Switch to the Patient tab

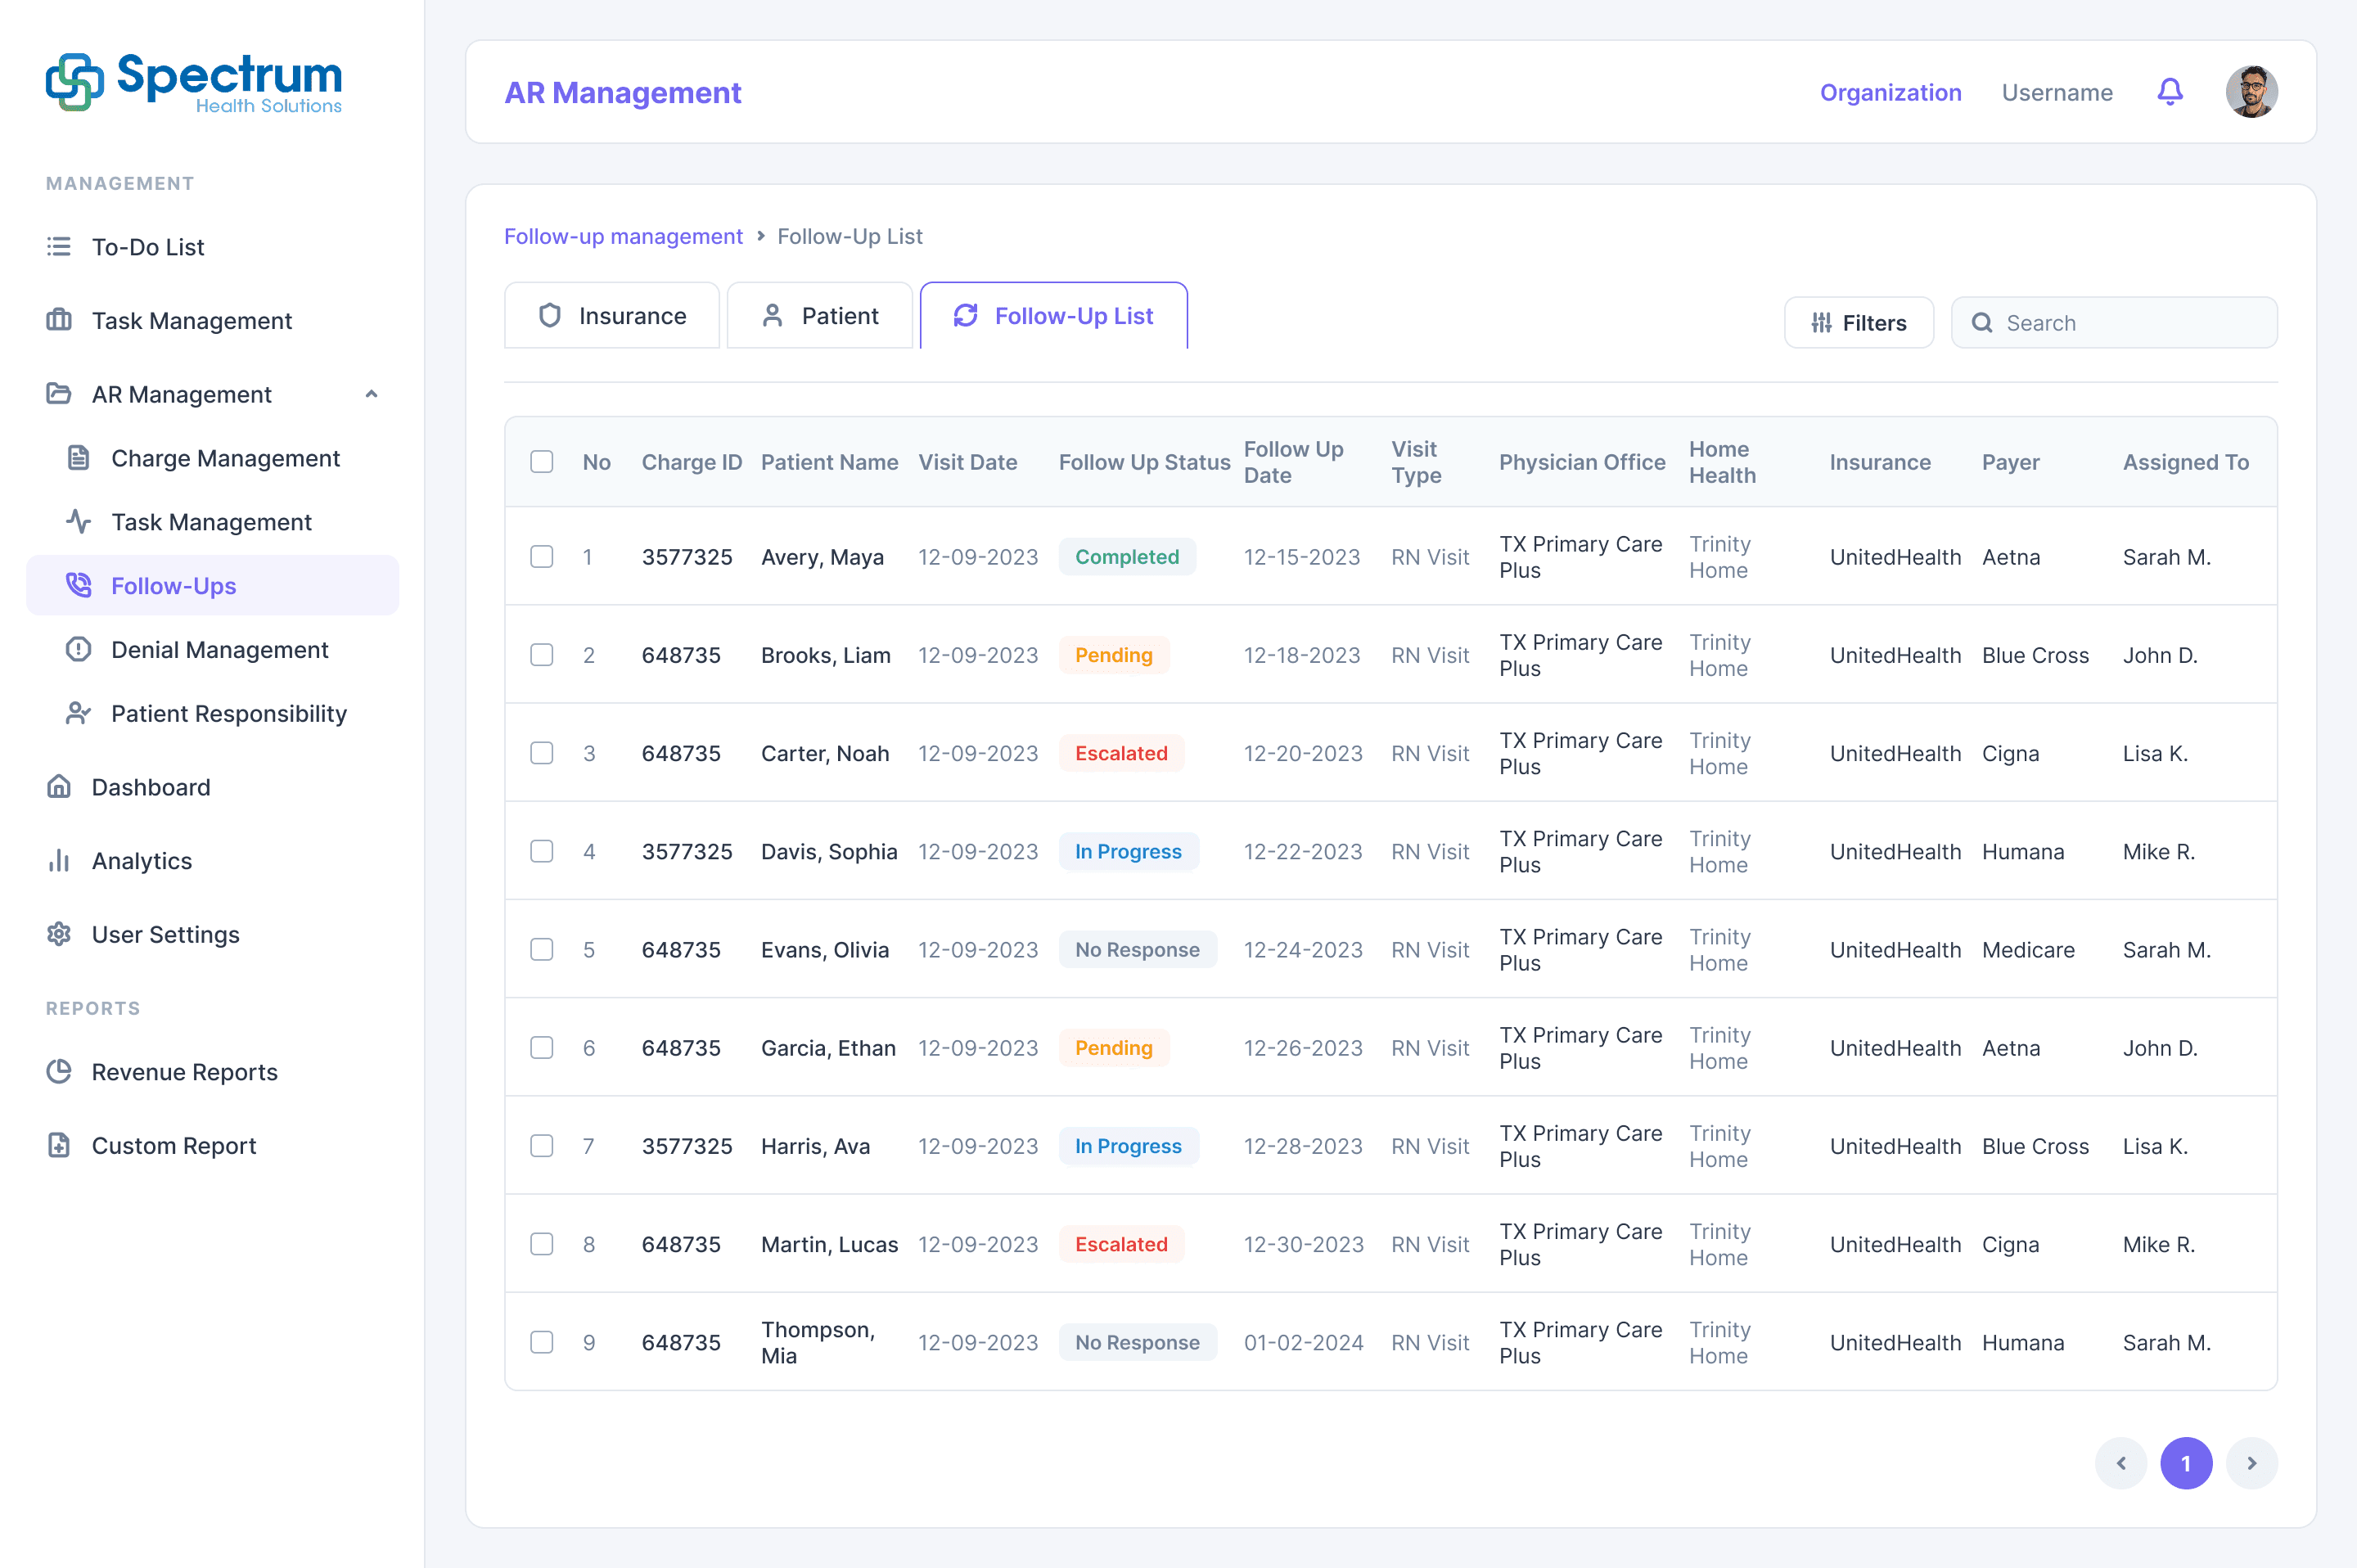pos(819,316)
